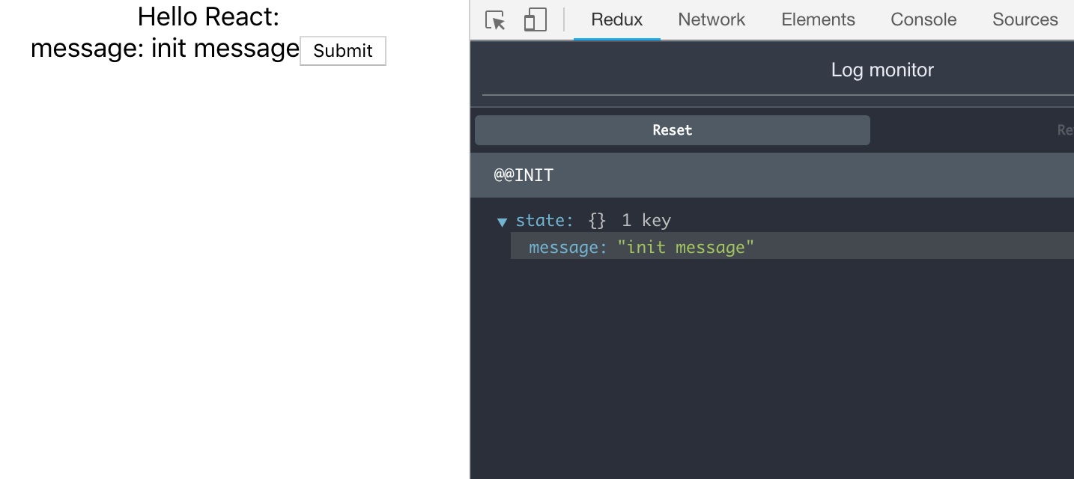This screenshot has height=479, width=1074.
Task: Open the Elements tab
Action: [818, 19]
